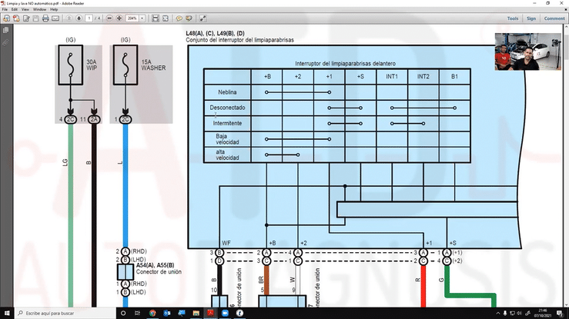Switch to Read Mode icon
This screenshot has width=569, height=319.
[x=202, y=18]
